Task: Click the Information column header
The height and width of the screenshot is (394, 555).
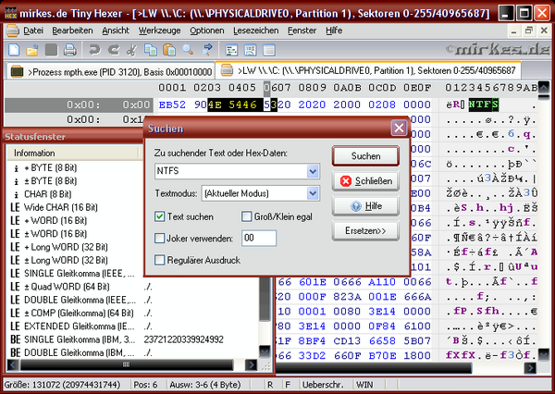Action: [x=73, y=153]
